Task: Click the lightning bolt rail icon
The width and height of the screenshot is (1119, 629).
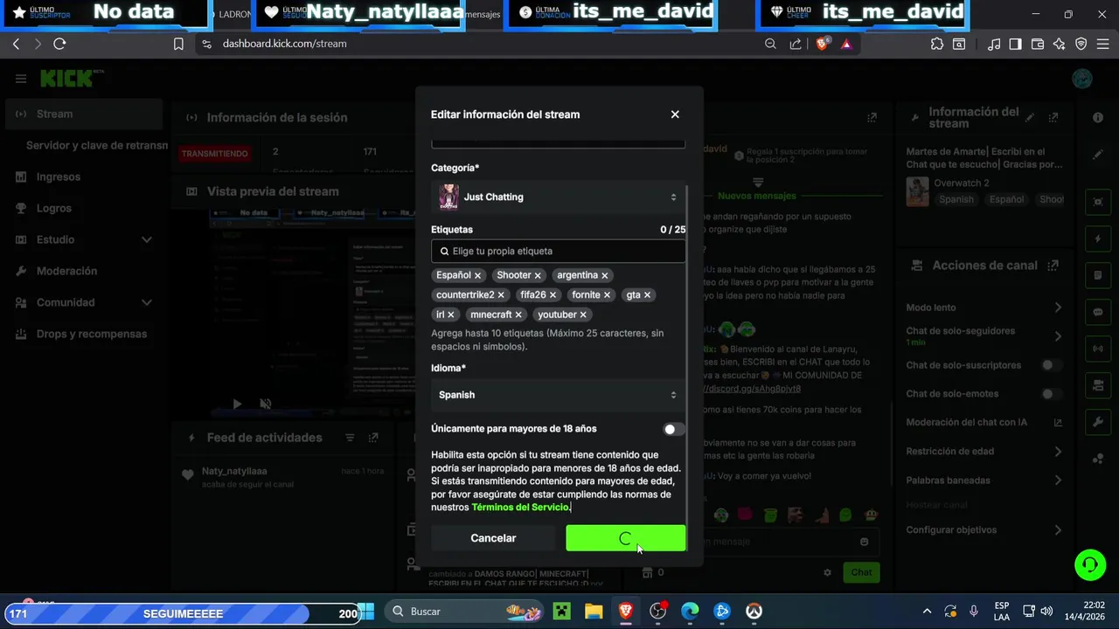Action: point(1098,238)
